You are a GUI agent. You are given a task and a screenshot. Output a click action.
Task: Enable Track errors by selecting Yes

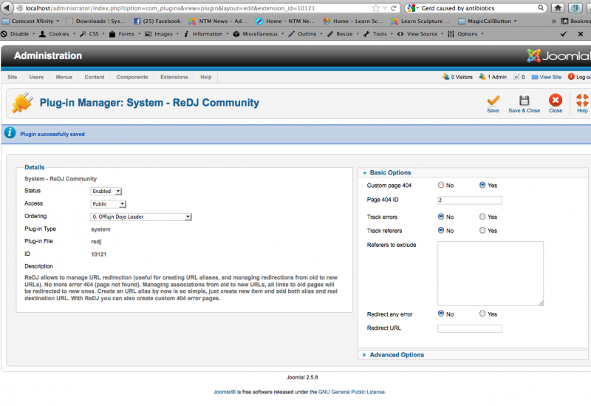482,217
